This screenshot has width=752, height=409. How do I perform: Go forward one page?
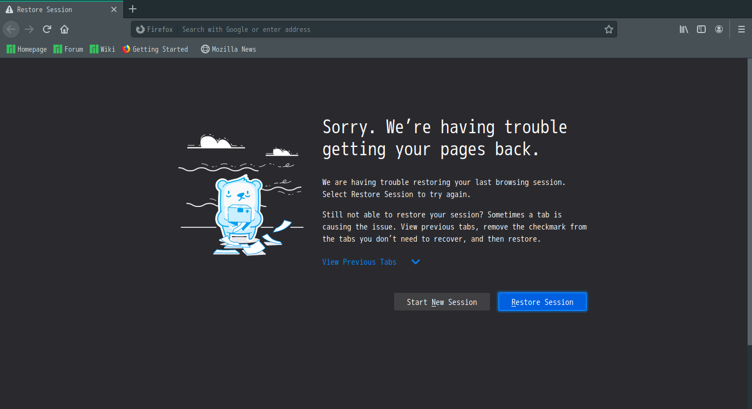click(29, 29)
